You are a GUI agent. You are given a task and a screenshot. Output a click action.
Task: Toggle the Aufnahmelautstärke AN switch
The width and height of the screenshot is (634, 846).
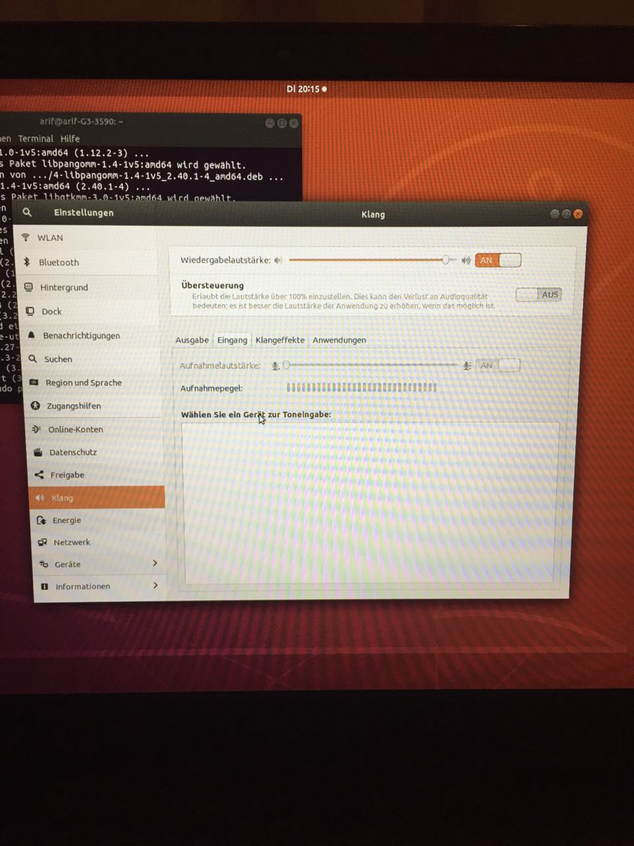[x=498, y=365]
